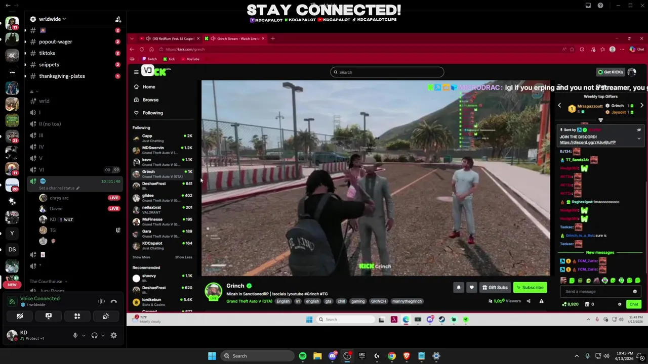Open input device options beside microphone

[84, 335]
